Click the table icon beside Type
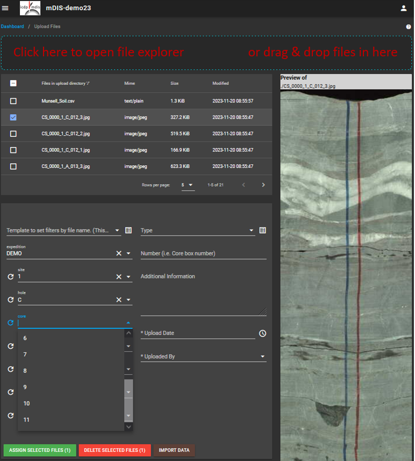This screenshot has width=415, height=461. pos(262,230)
